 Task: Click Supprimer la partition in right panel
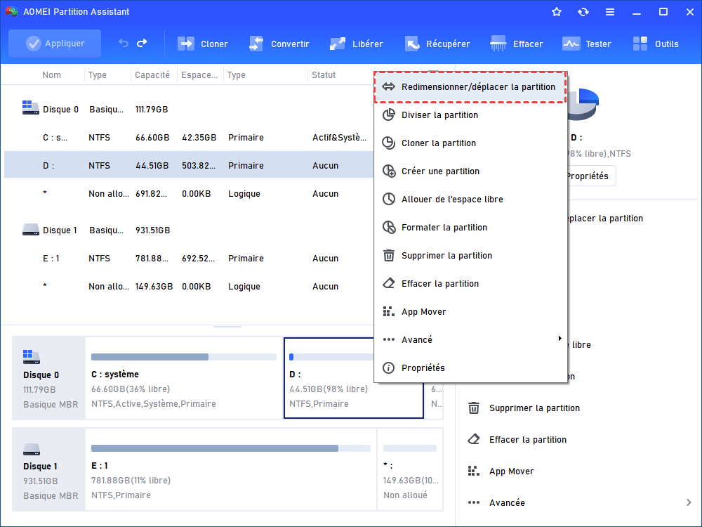tap(534, 408)
